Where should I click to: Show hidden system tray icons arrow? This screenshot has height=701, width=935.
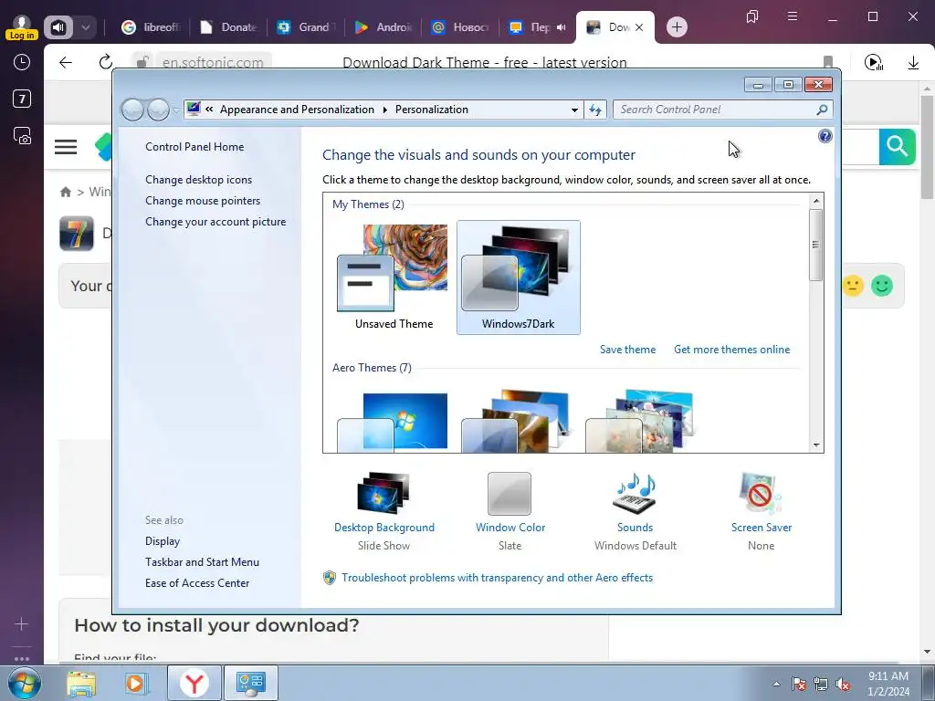click(776, 685)
